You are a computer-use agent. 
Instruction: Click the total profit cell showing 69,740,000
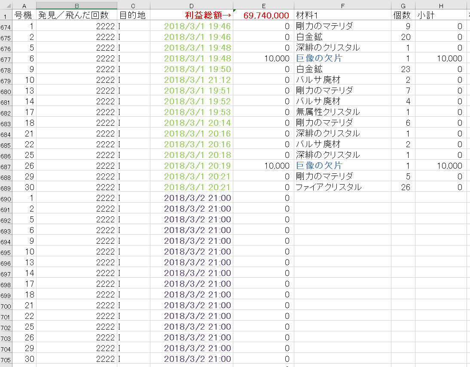pyautogui.click(x=266, y=15)
